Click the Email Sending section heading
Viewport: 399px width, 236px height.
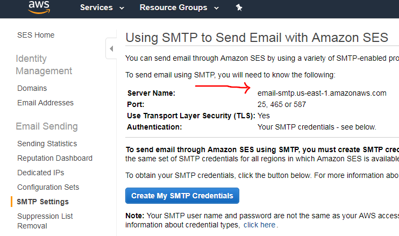pos(47,126)
